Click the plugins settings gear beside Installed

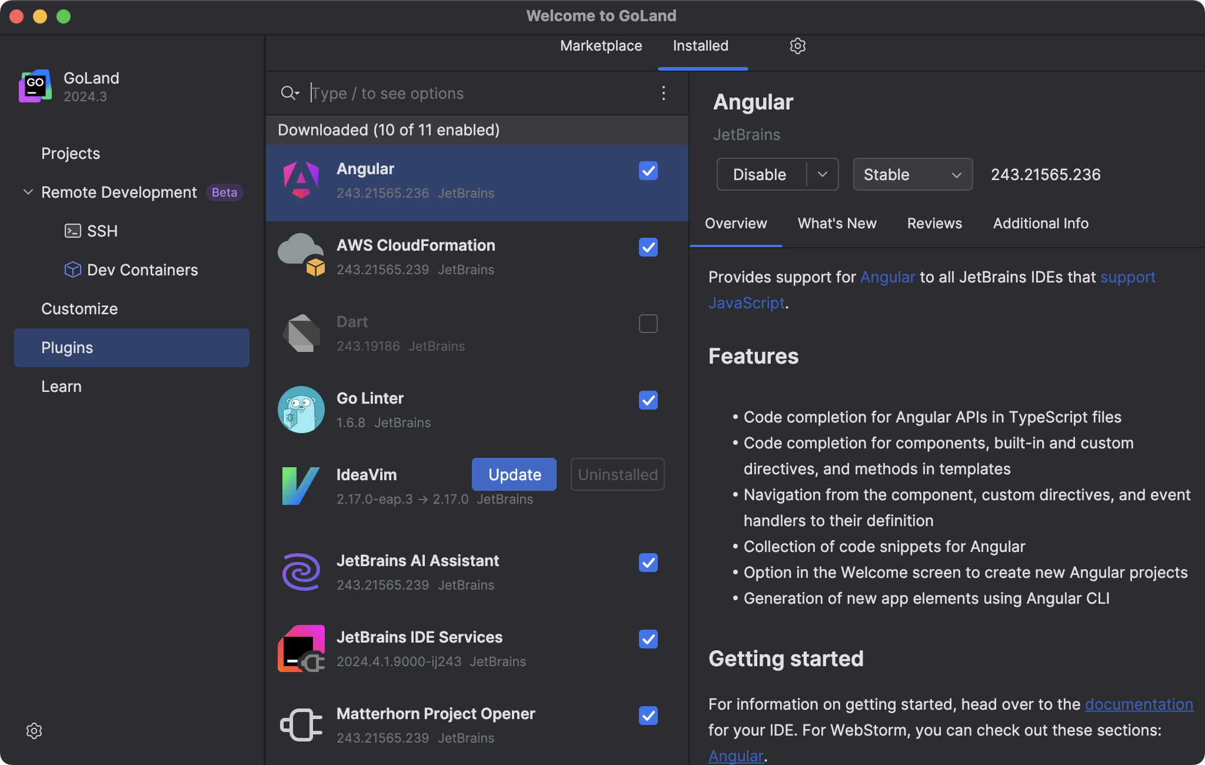(797, 46)
